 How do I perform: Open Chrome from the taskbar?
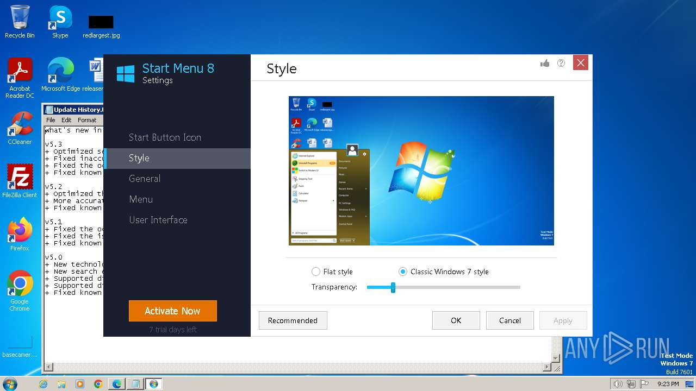[98, 384]
